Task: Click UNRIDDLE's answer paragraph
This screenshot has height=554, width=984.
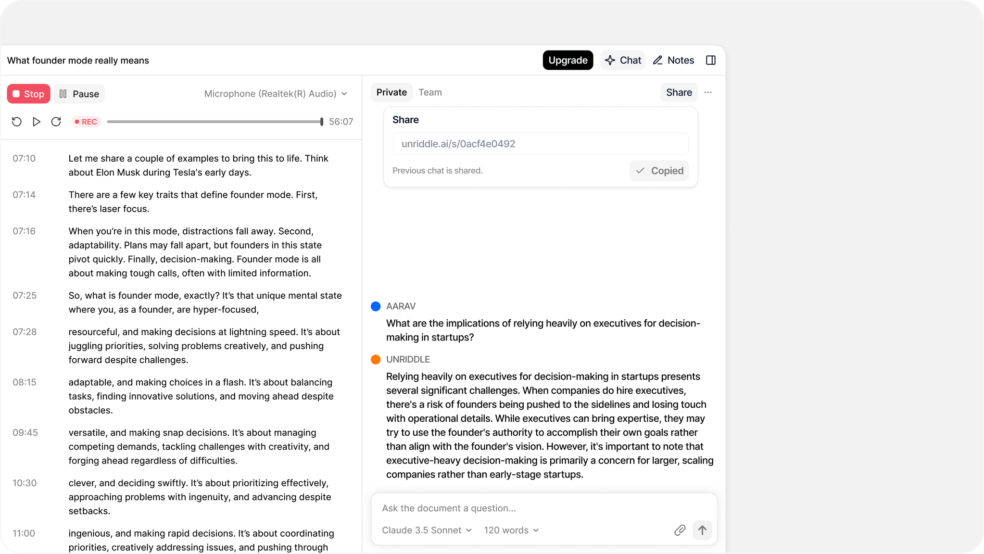Action: tap(550, 426)
